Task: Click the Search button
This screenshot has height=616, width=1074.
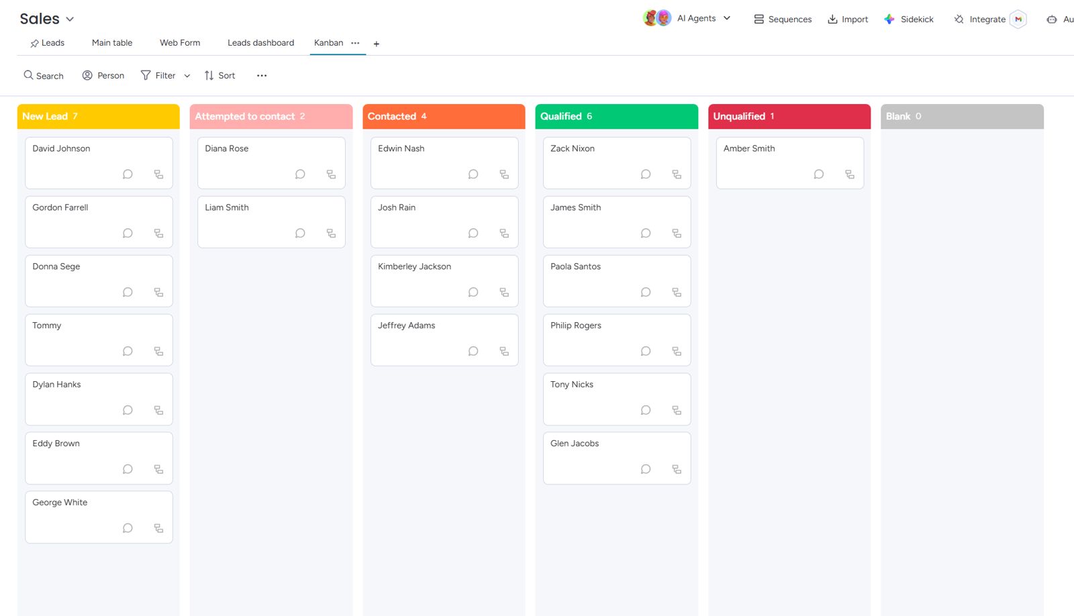Action: pos(44,76)
